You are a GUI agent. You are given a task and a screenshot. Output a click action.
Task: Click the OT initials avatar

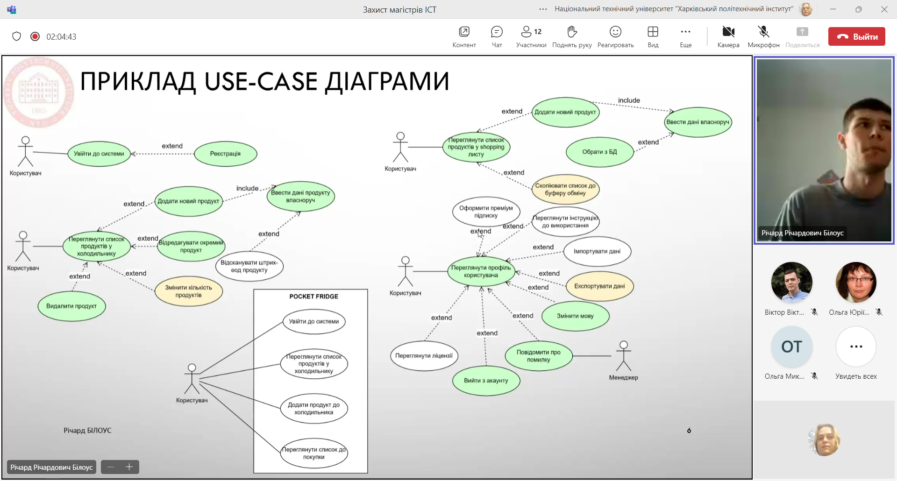click(x=791, y=347)
